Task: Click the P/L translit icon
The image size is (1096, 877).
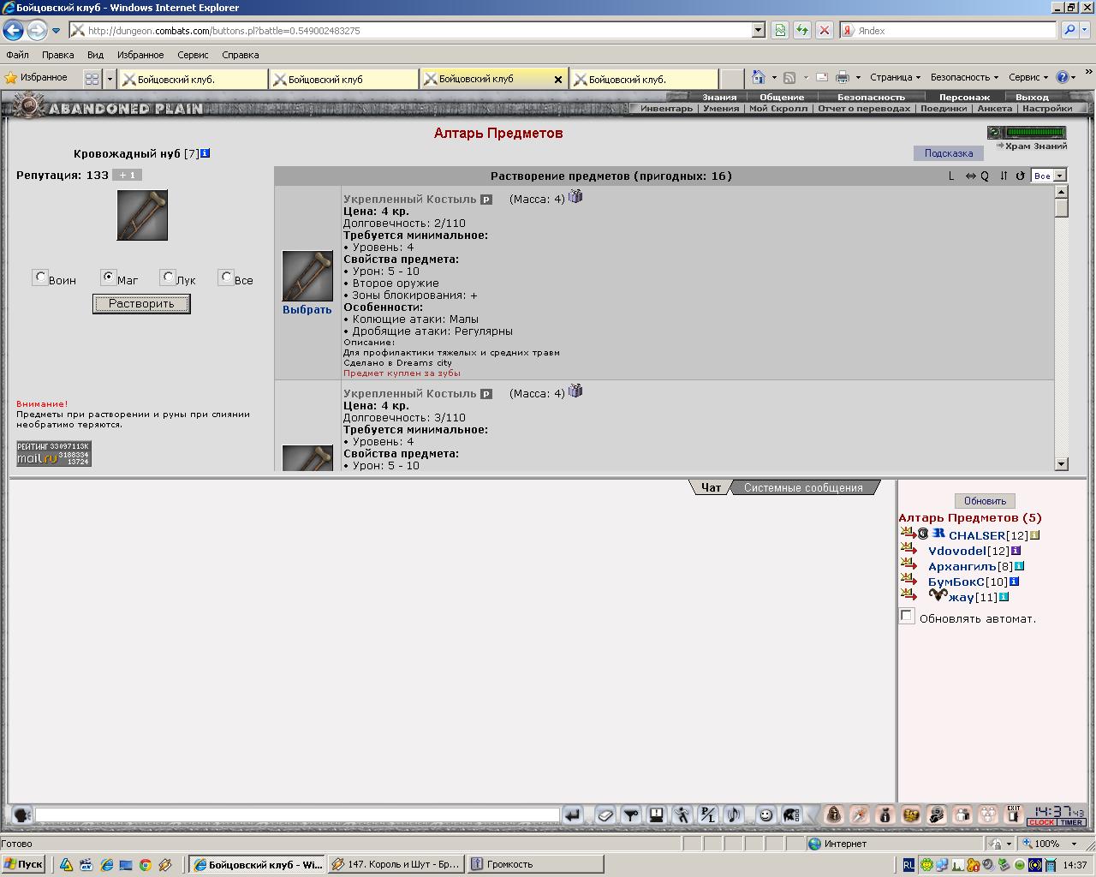Action: coord(707,815)
